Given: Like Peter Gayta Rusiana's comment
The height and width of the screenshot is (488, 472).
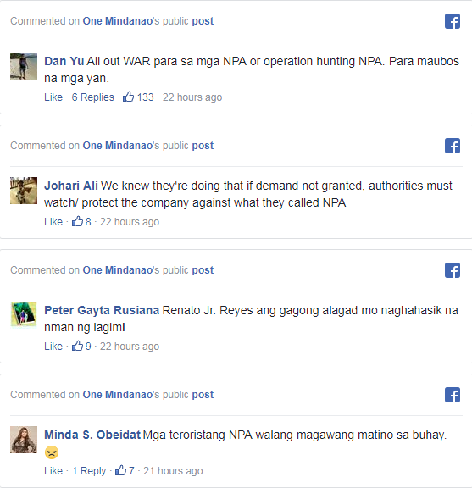Looking at the screenshot, I should pyautogui.click(x=53, y=346).
